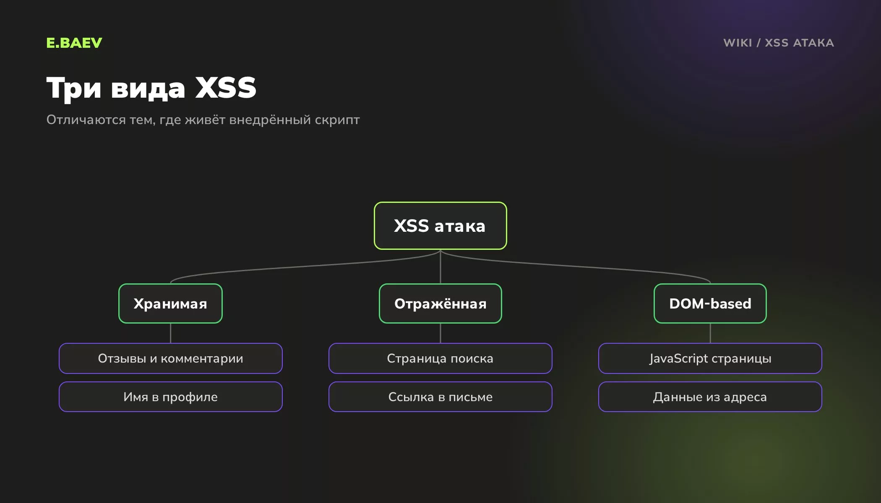Viewport: 881px width, 503px height.
Task: Select the "DOM-based" node
Action: [710, 303]
